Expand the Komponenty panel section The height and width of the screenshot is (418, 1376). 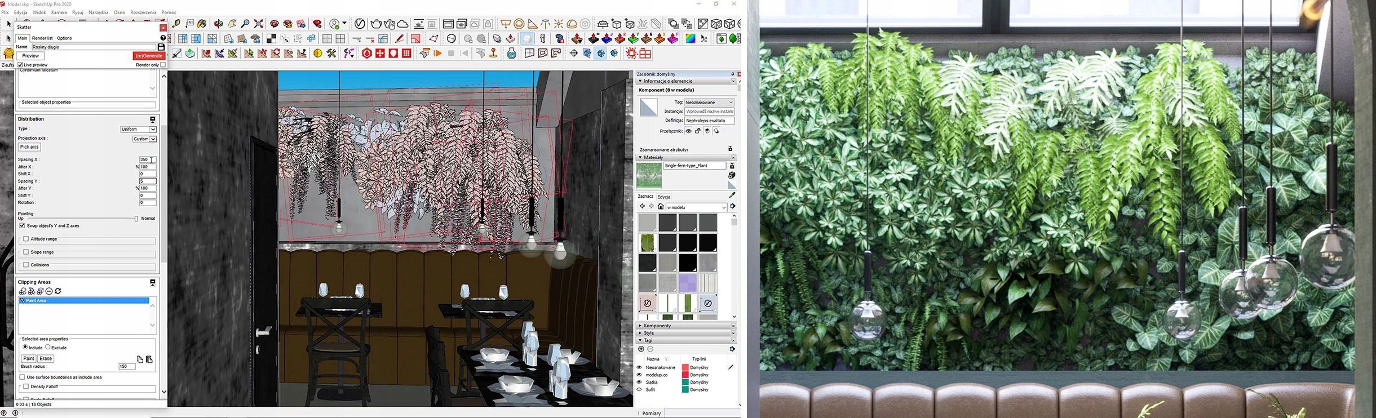657,326
